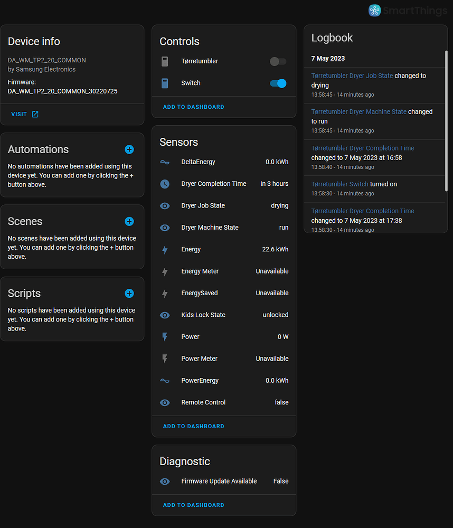Open Firmware Update Available diagnostic entry

point(224,481)
